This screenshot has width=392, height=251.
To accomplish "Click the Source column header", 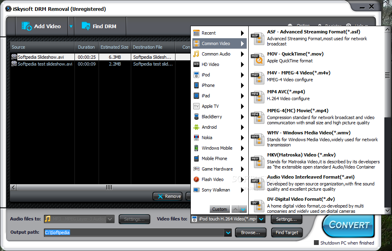I will pyautogui.click(x=42, y=47).
